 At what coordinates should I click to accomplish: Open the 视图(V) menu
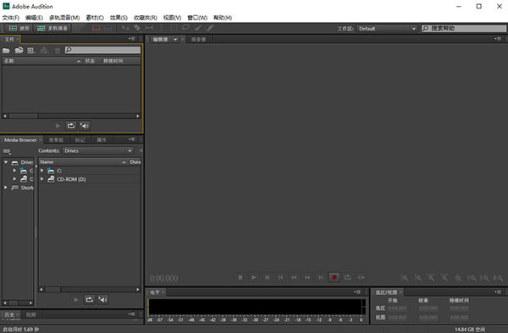(172, 18)
